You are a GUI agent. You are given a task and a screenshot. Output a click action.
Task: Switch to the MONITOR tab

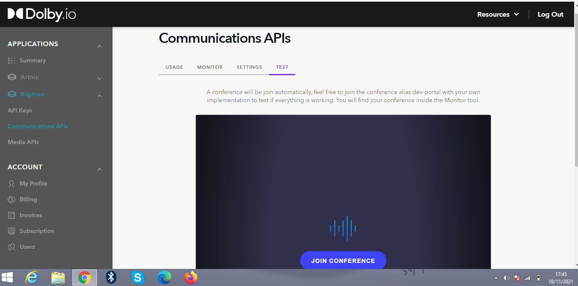pos(210,67)
